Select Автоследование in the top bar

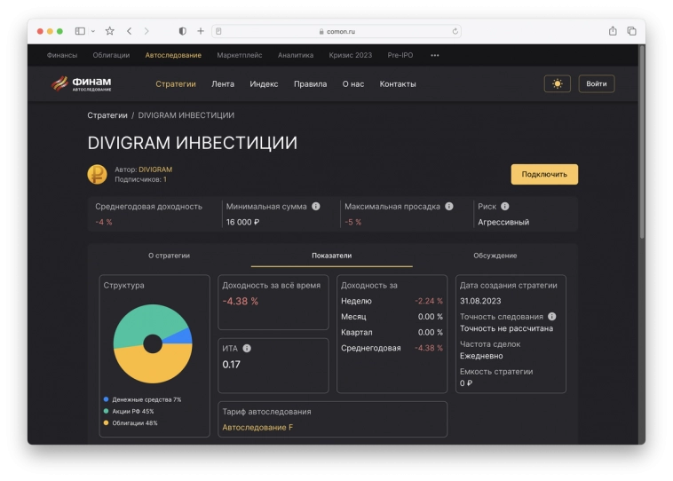(173, 55)
